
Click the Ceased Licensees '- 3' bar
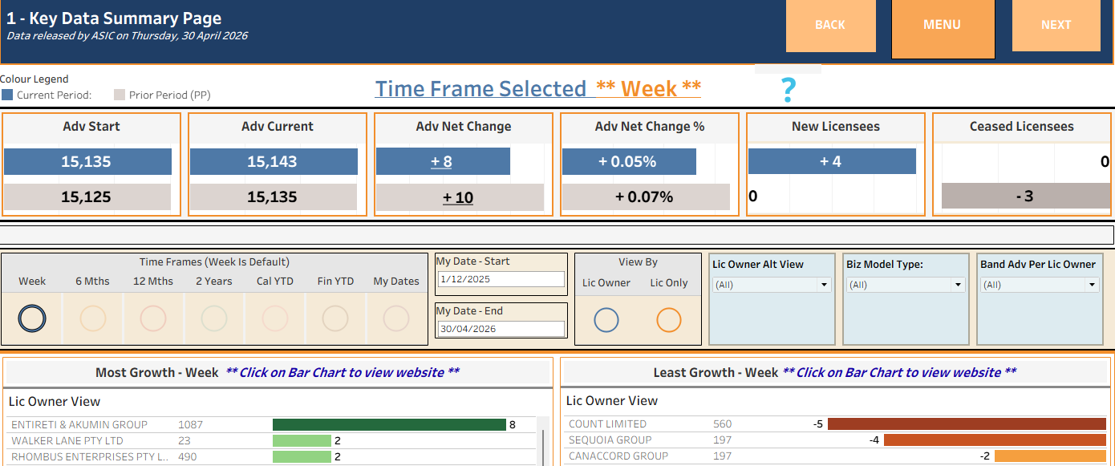1025,196
